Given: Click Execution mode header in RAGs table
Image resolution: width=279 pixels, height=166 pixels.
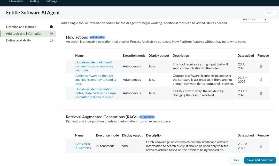Looking at the screenshot, I should (x=107, y=135).
